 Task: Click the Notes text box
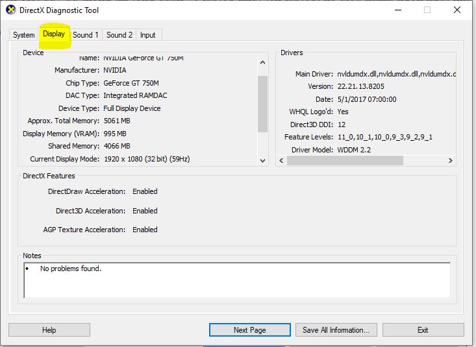tap(237, 280)
